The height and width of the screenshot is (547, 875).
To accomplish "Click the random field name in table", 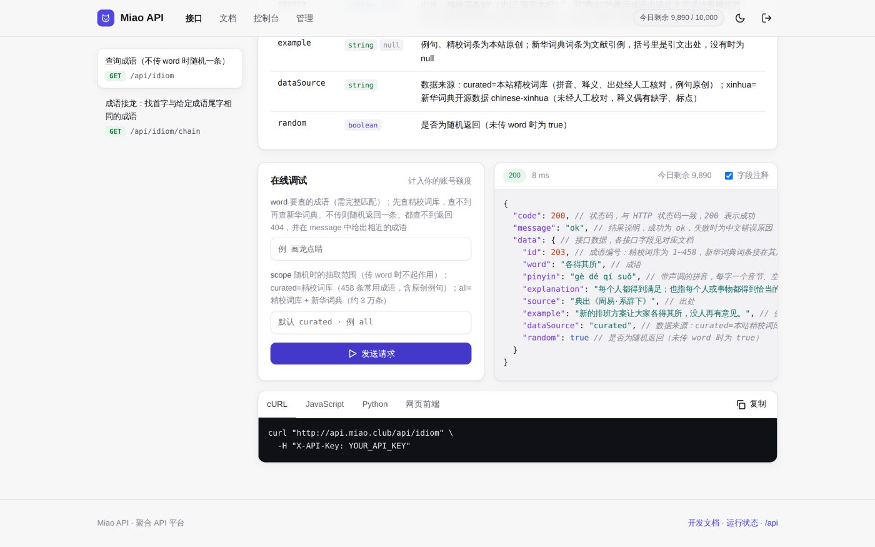I will [292, 123].
